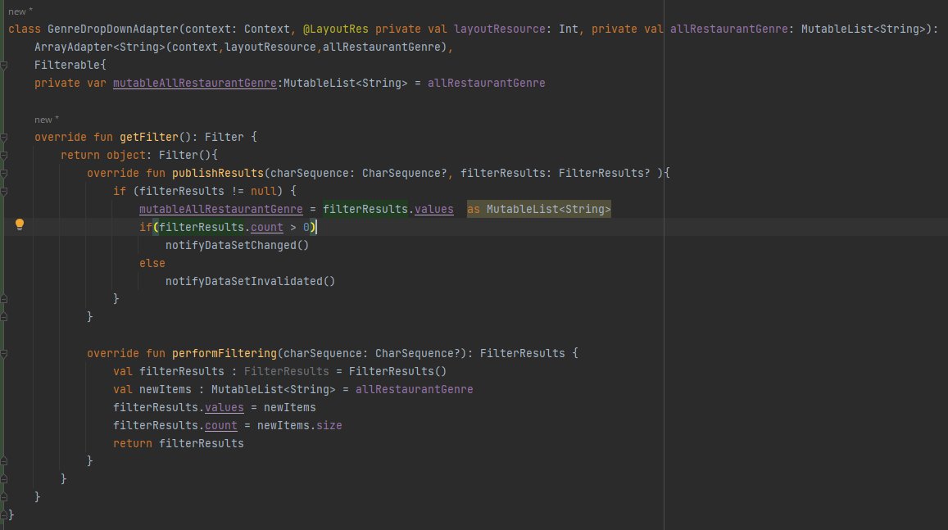
Task: Click the 'new *' hint above getFilter
Action: tap(47, 120)
